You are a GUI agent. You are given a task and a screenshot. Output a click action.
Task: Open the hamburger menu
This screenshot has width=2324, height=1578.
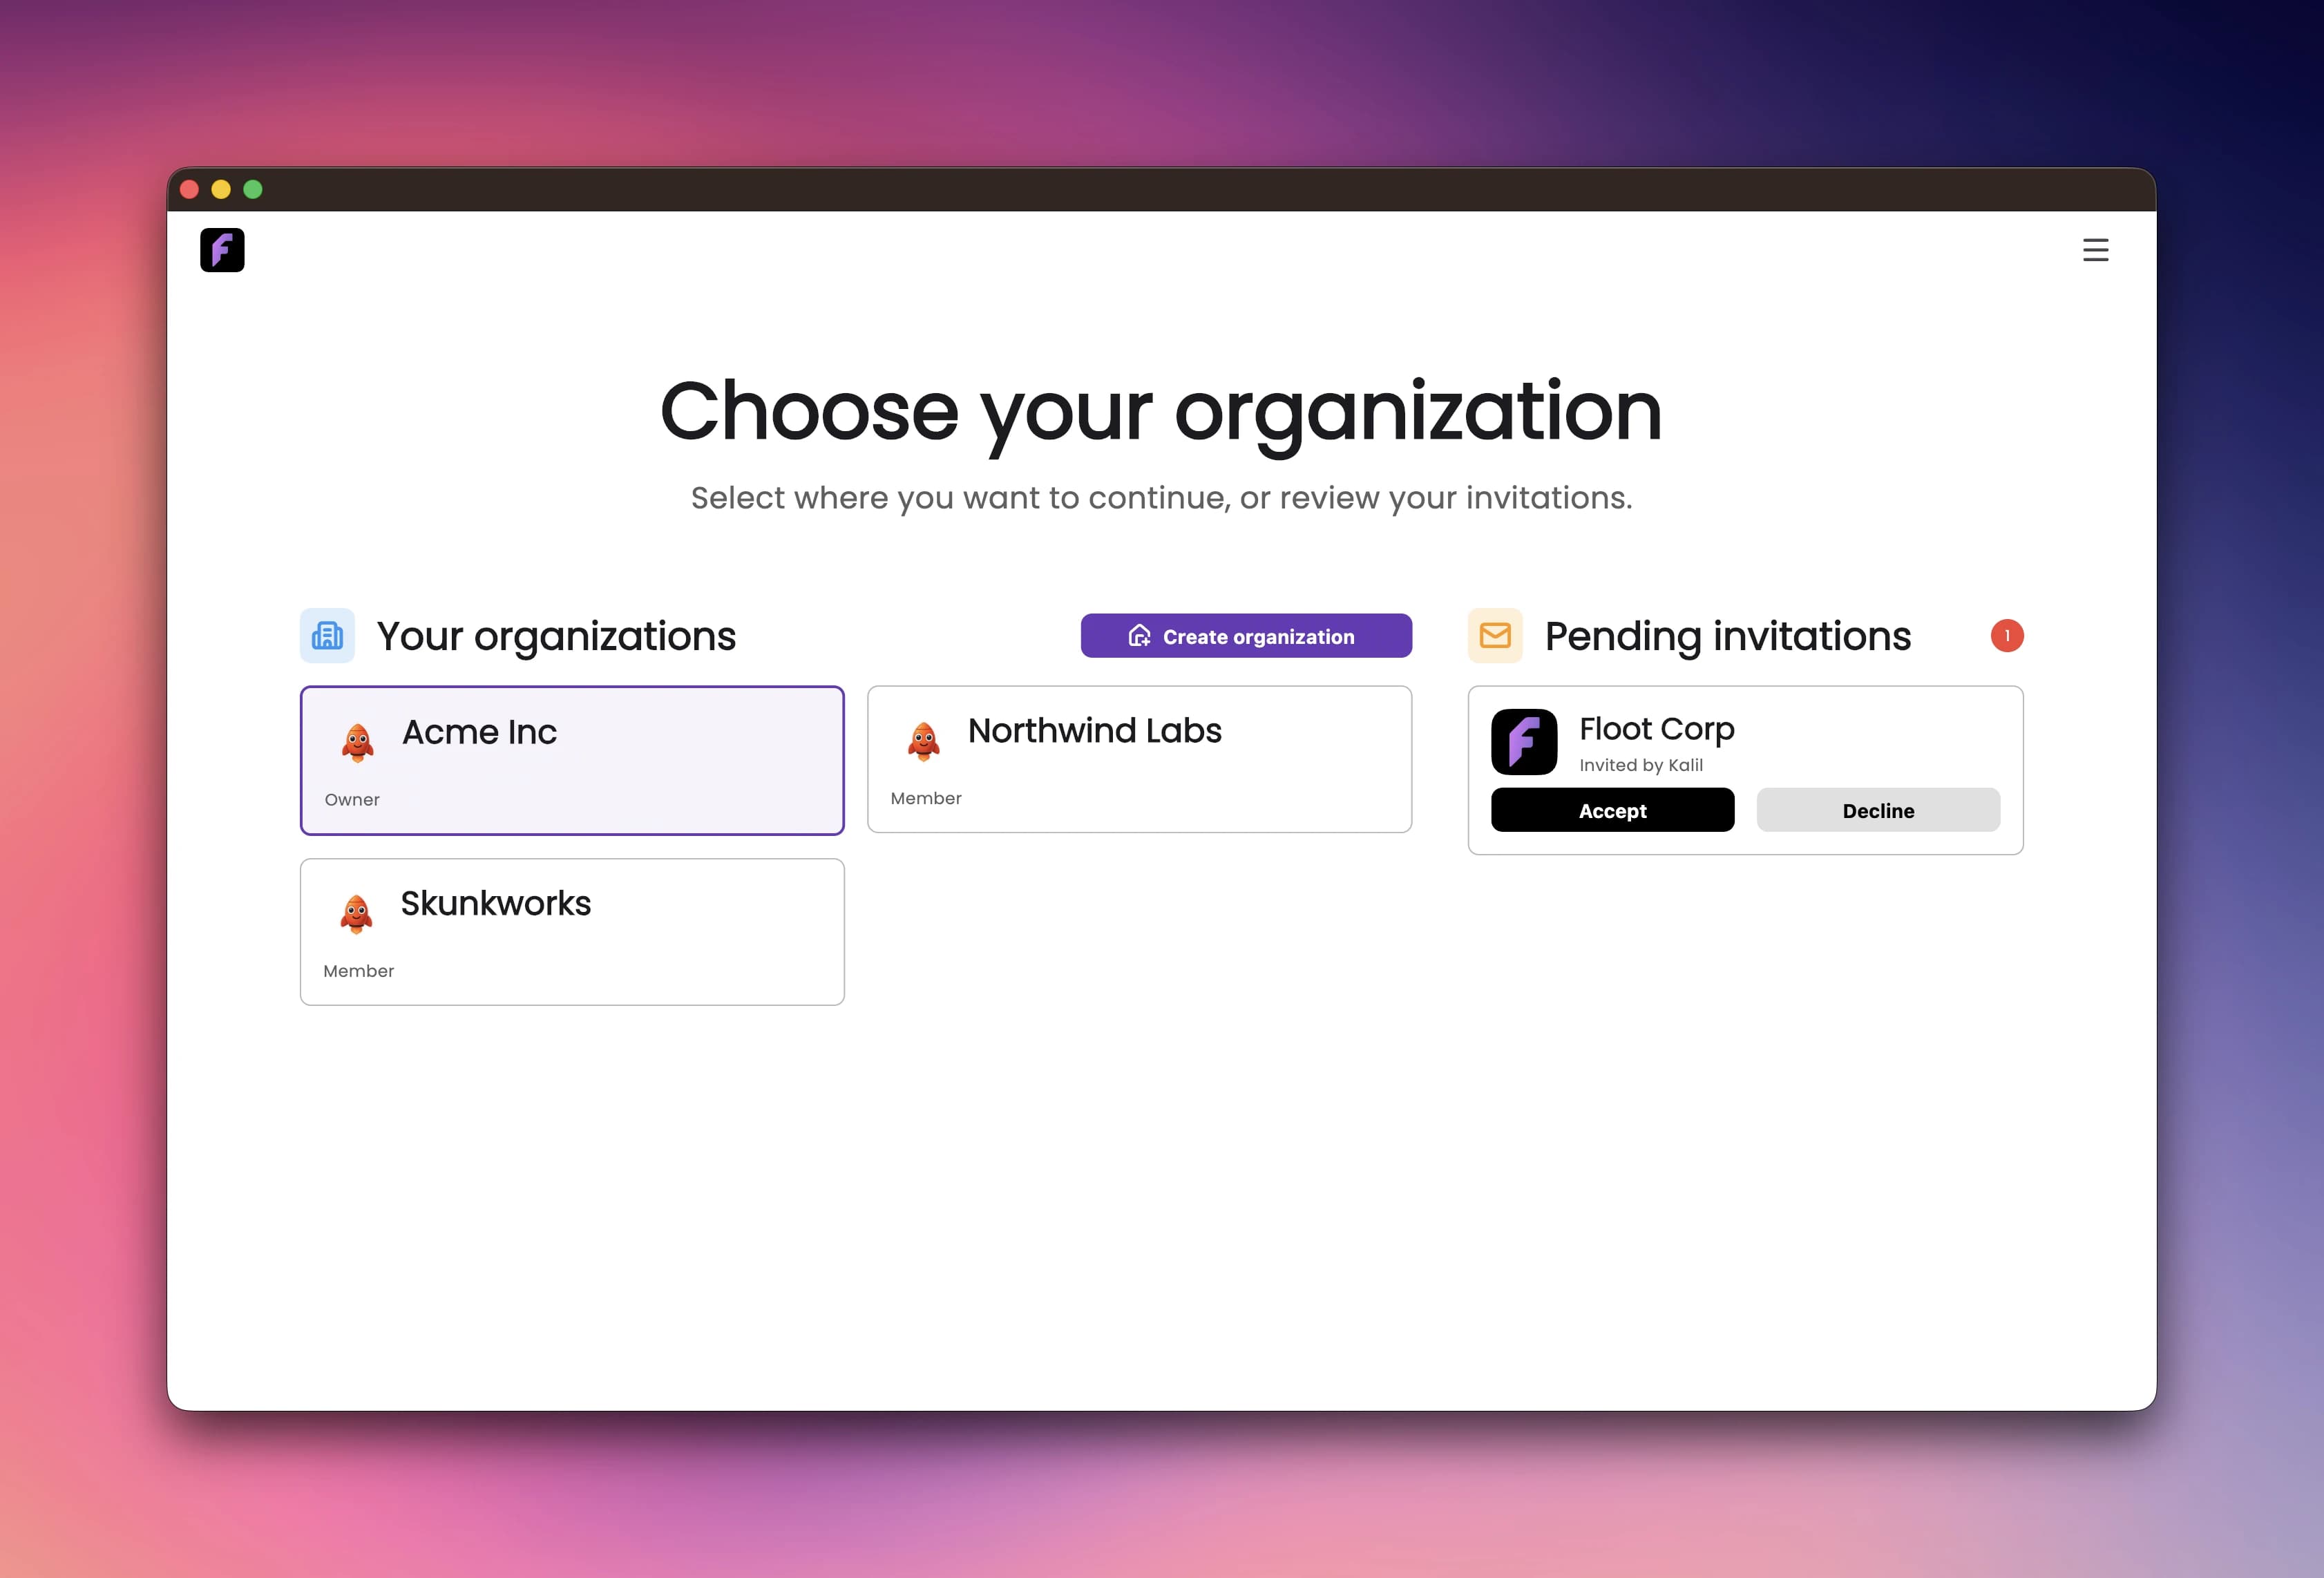(x=2095, y=250)
